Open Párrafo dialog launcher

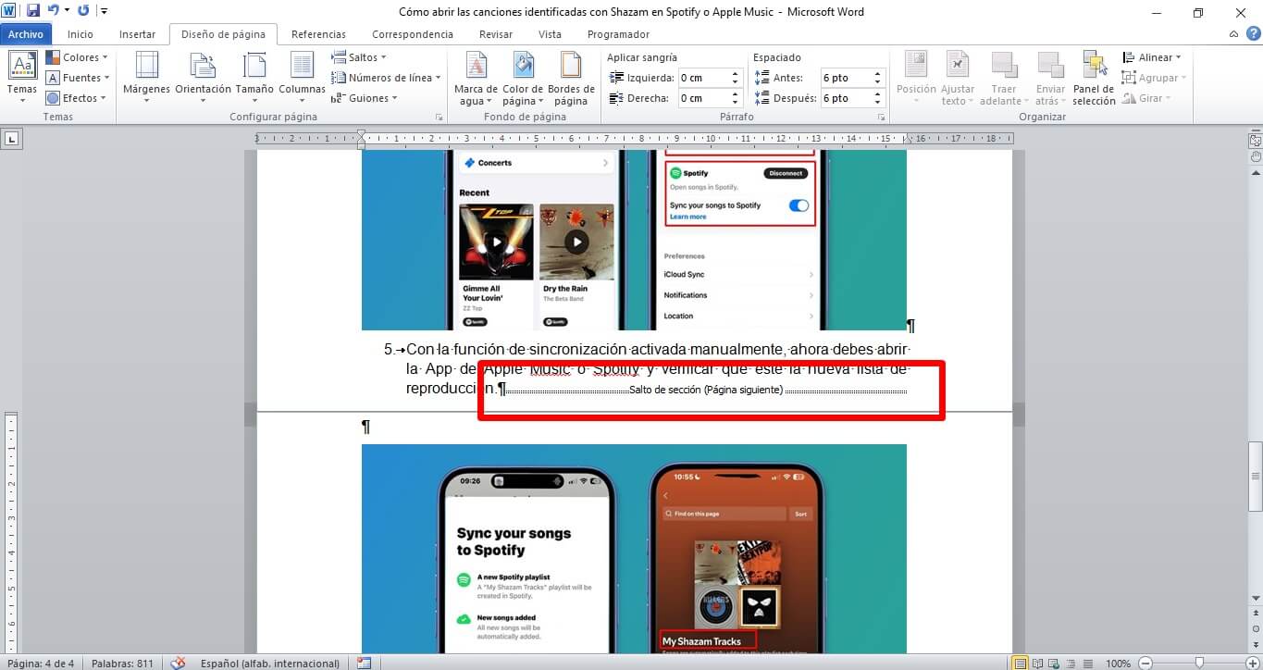pos(880,118)
